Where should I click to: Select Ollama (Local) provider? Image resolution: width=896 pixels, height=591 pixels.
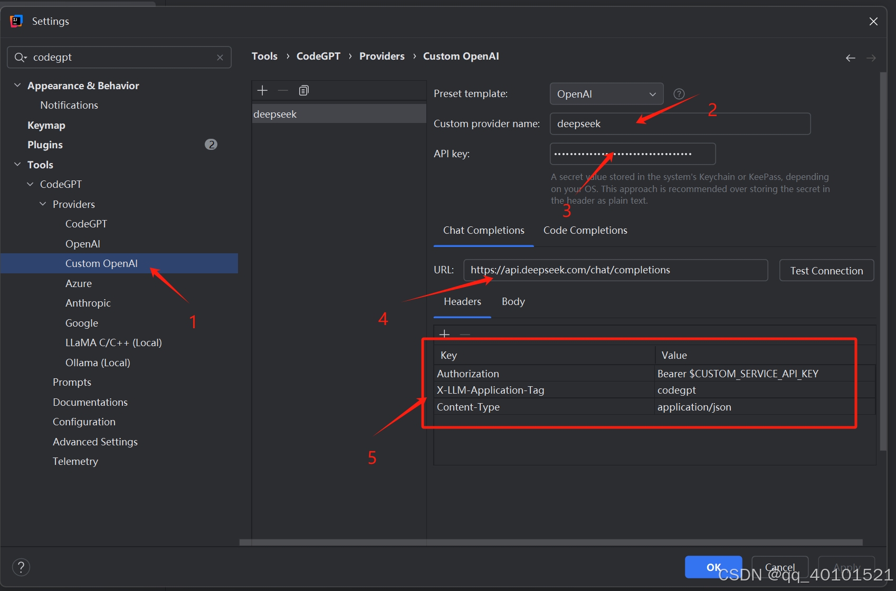click(98, 363)
